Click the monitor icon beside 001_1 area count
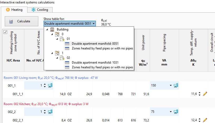The height and width of the screenshot is (123, 215). (x=50, y=85)
